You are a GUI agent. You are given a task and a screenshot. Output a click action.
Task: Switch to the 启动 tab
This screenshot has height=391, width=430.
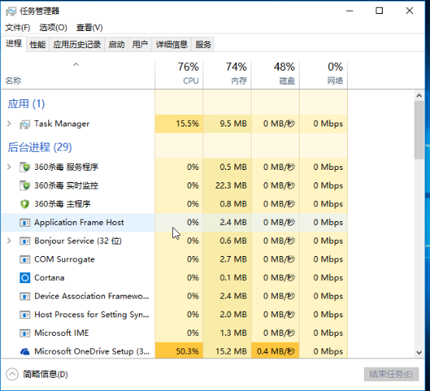(116, 44)
